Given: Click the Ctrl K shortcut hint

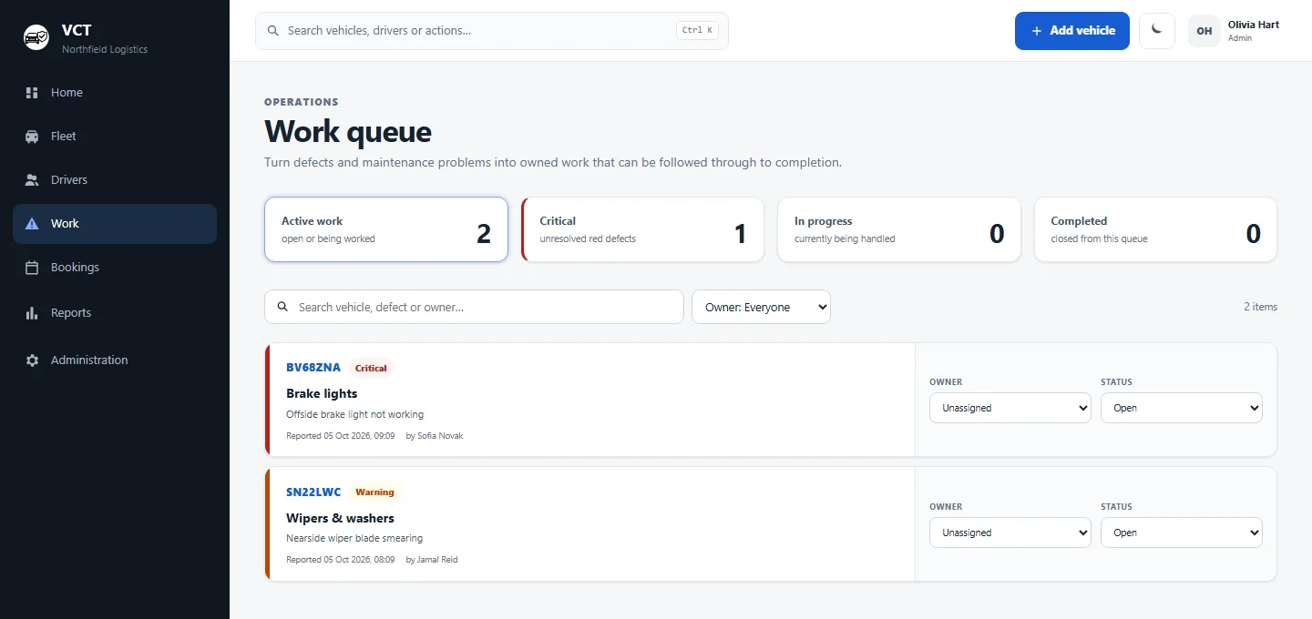Looking at the screenshot, I should (697, 31).
